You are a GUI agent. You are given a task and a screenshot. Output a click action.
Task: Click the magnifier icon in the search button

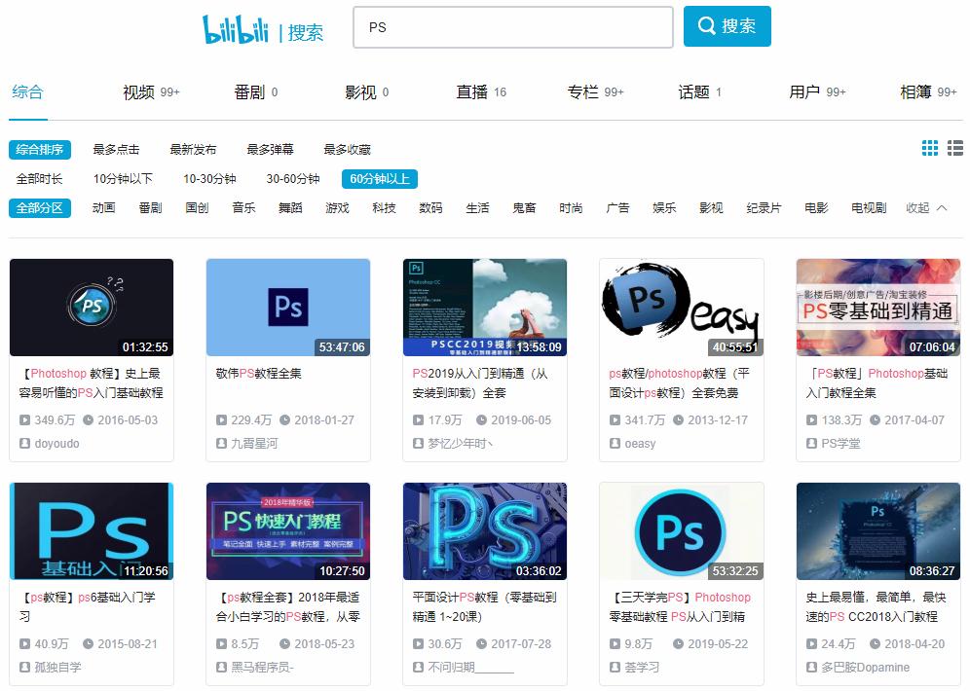[707, 26]
